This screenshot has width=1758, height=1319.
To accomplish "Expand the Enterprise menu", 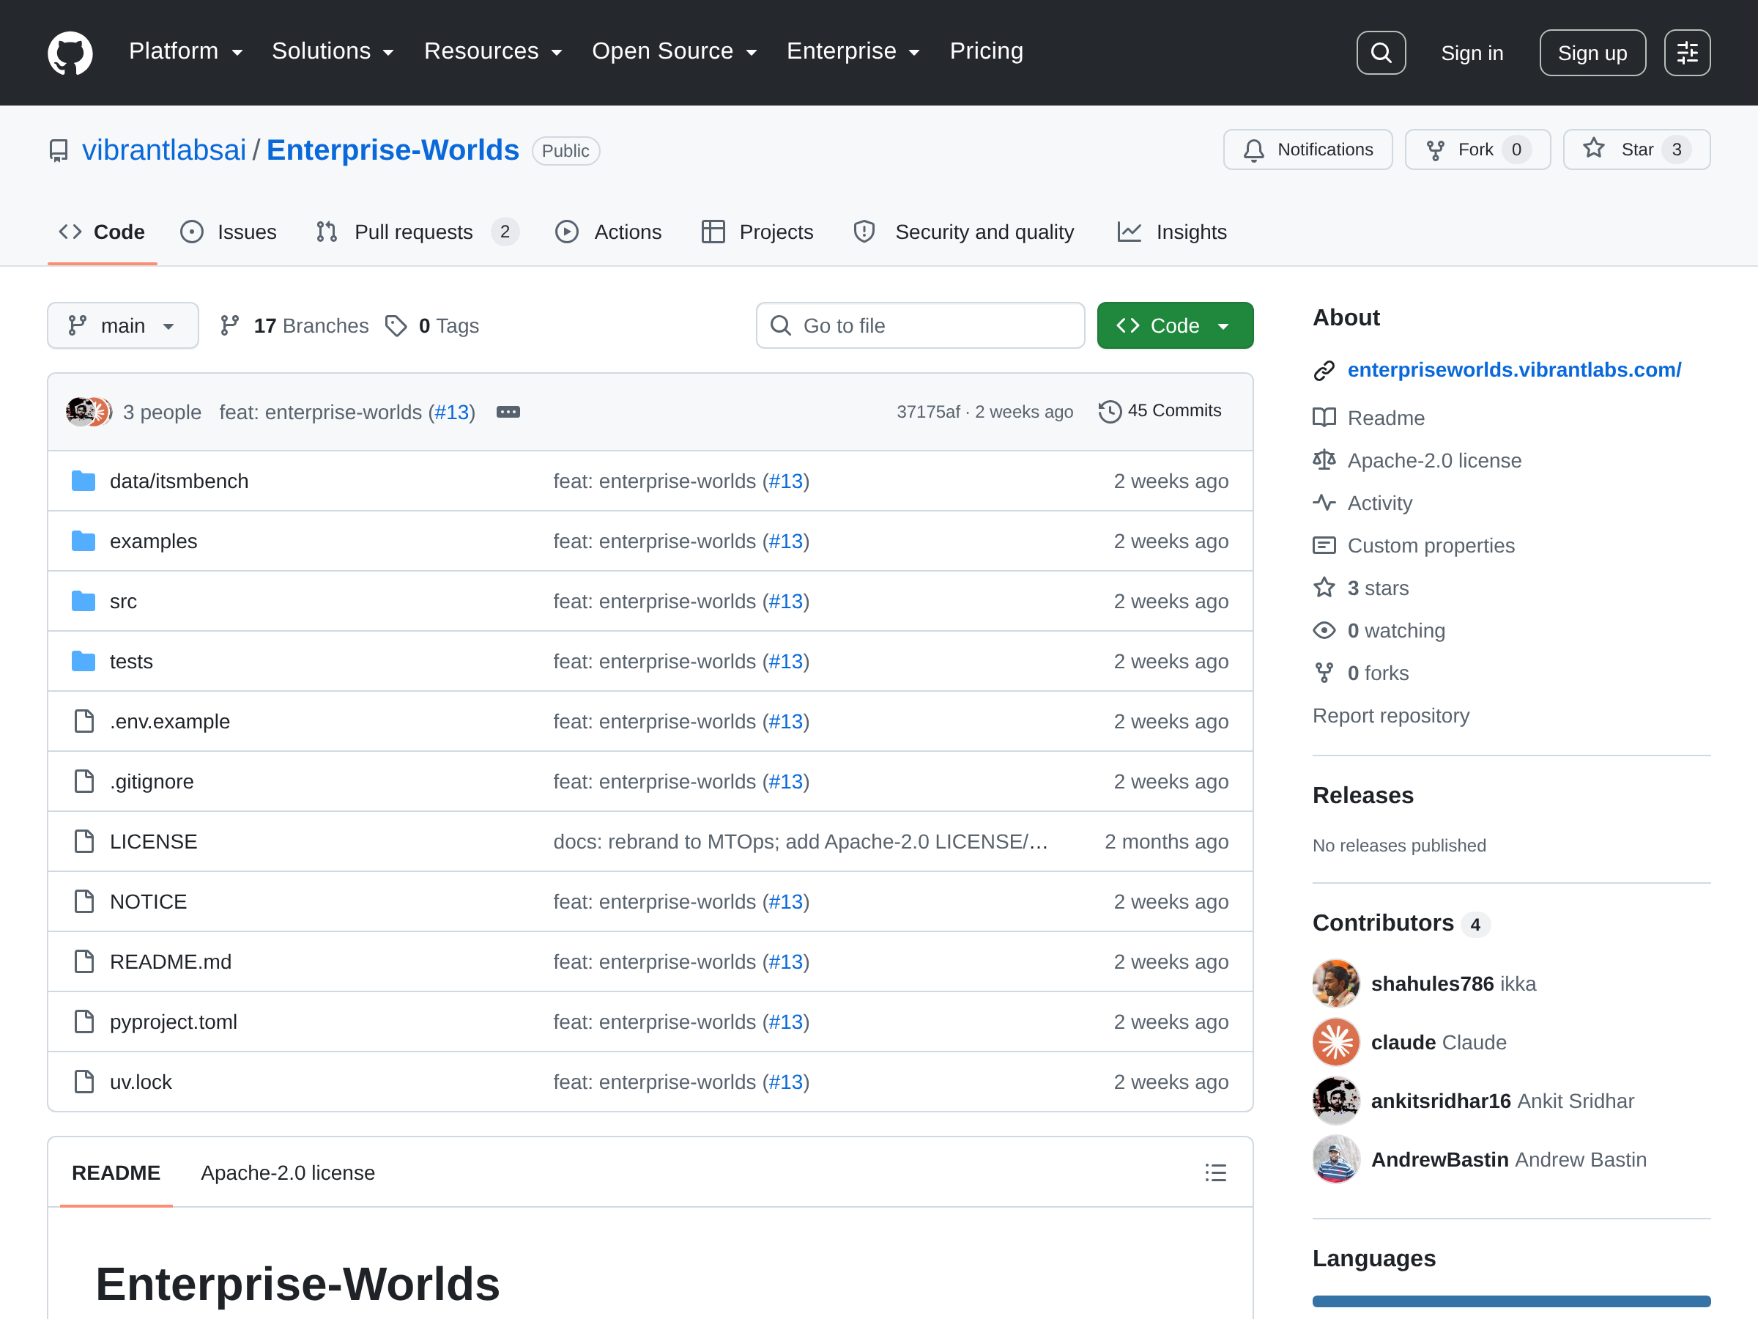I will click(853, 52).
